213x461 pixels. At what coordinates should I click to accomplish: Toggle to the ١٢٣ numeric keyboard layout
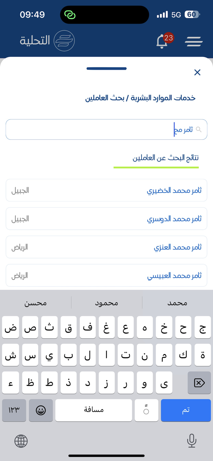14,410
